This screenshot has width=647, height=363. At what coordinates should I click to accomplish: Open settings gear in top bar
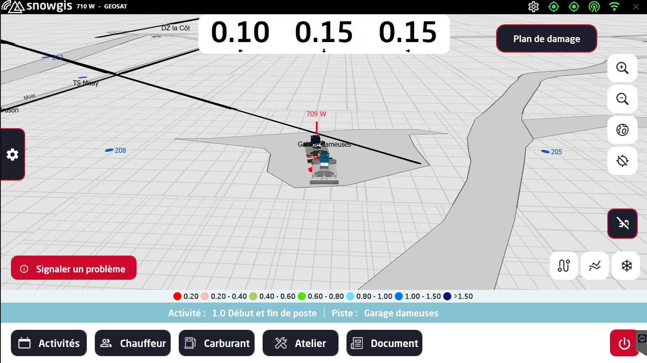pyautogui.click(x=533, y=7)
